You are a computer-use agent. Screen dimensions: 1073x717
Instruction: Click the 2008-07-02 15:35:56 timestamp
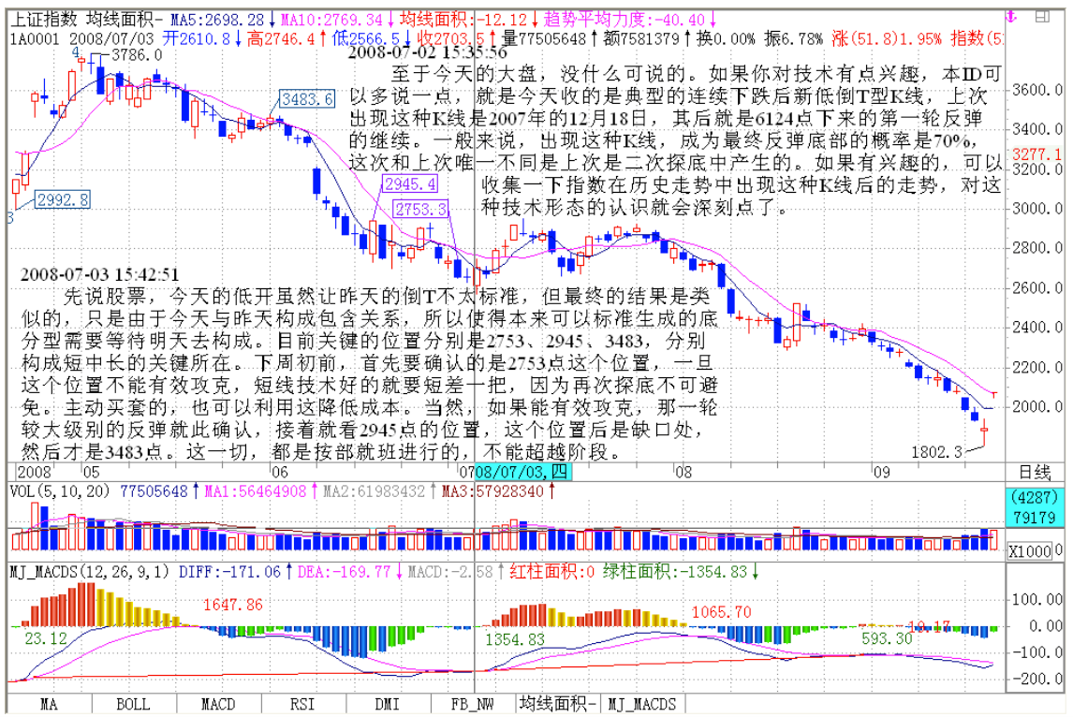(x=428, y=52)
